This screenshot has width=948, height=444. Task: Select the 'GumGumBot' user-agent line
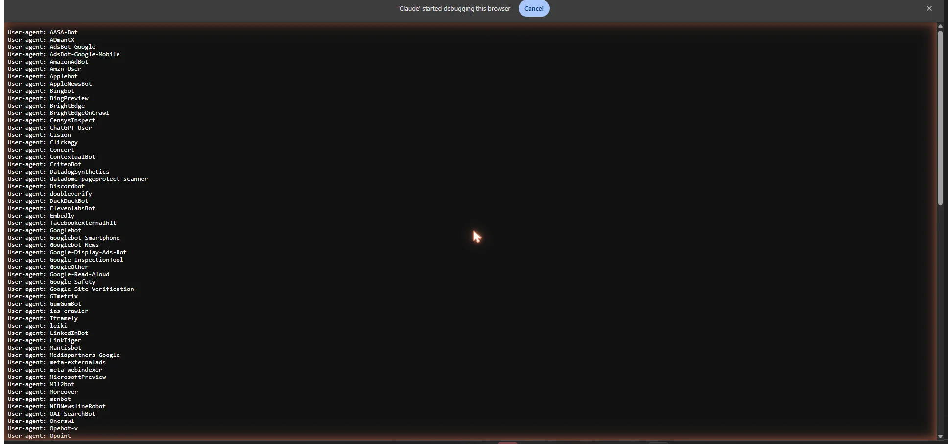(45, 304)
